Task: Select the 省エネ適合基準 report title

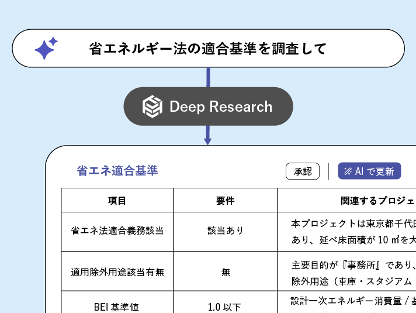Action: coord(117,171)
